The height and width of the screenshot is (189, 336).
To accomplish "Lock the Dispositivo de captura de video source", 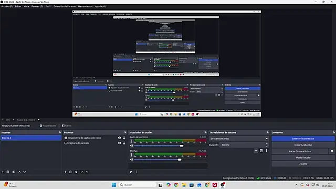I will click(124, 138).
